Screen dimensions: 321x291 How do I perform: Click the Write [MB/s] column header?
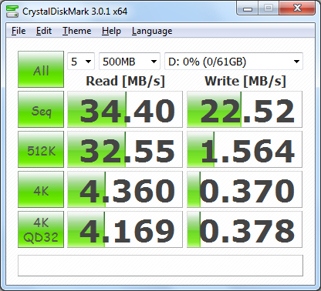tap(245, 82)
